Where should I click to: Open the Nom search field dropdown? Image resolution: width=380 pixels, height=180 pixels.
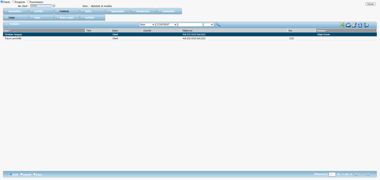[x=147, y=25]
